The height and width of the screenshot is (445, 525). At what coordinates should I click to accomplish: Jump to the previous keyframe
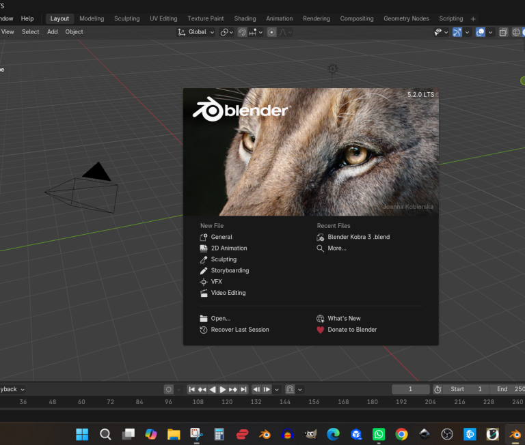click(x=202, y=389)
